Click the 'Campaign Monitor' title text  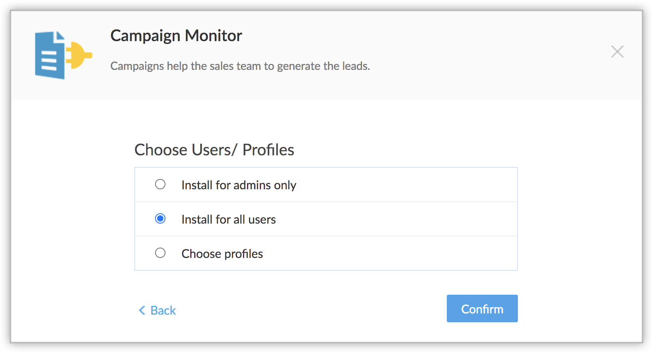[176, 36]
